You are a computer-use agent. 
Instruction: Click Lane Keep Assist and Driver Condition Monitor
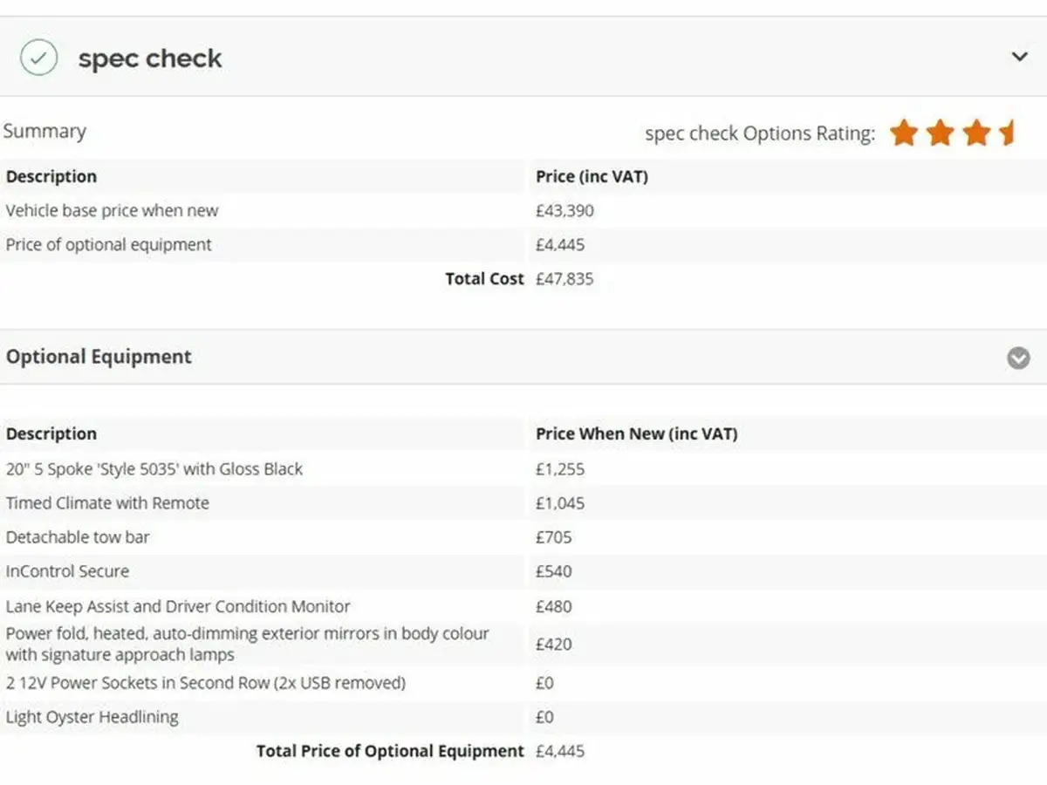click(x=178, y=606)
